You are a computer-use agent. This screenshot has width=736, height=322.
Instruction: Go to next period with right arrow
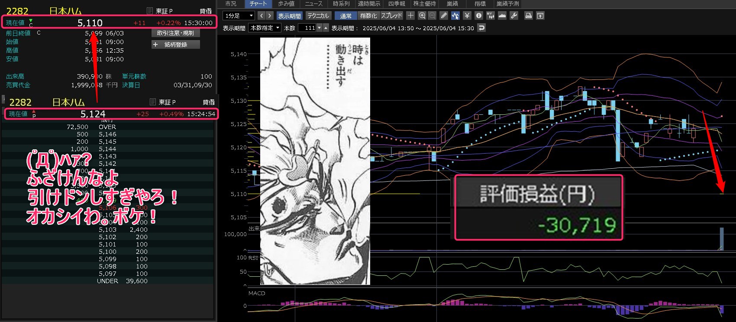pyautogui.click(x=269, y=16)
